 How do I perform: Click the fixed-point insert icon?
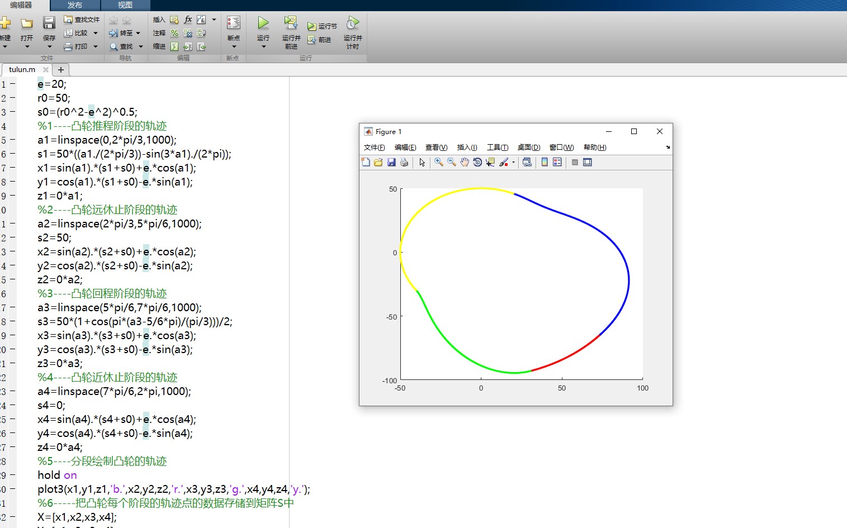pos(201,20)
